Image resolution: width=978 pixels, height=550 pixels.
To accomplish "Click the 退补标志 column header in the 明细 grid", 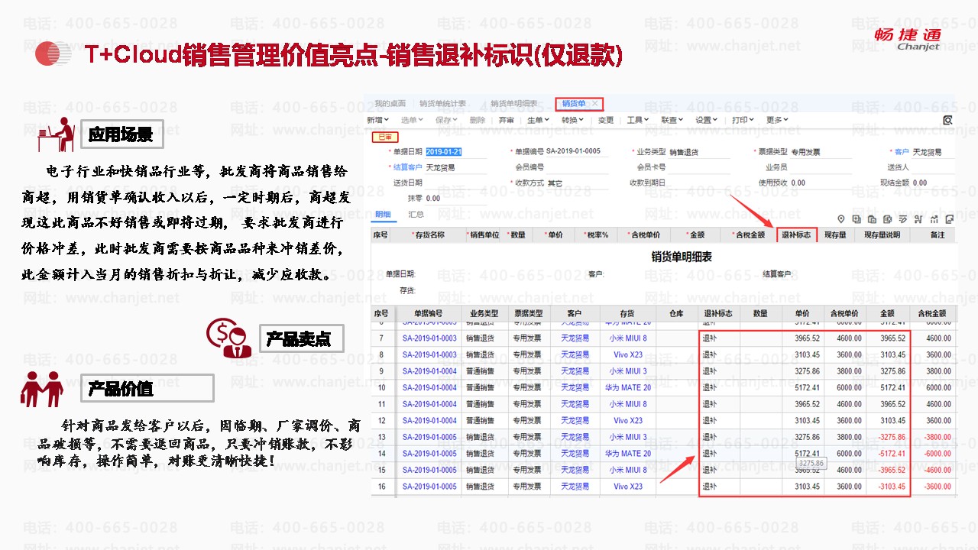I will [796, 235].
